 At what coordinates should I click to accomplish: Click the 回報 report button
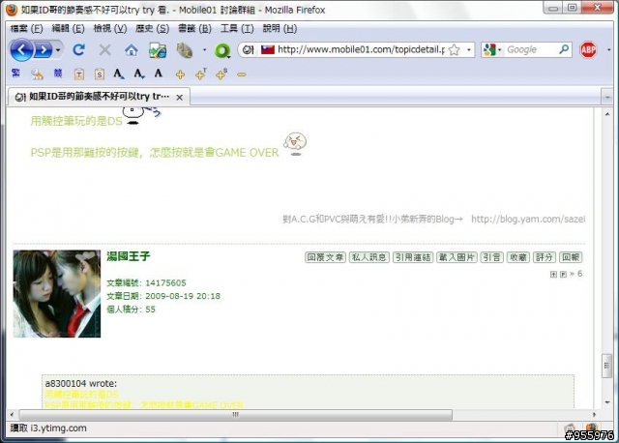click(571, 257)
